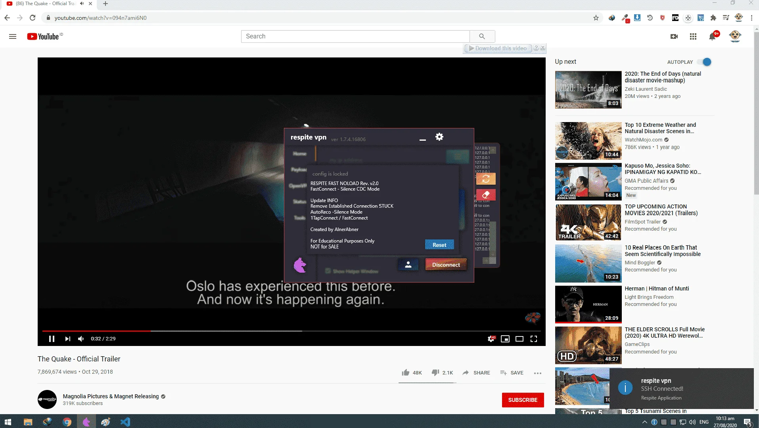This screenshot has height=428, width=759.
Task: Click SAVE to playlist
Action: pyautogui.click(x=512, y=373)
